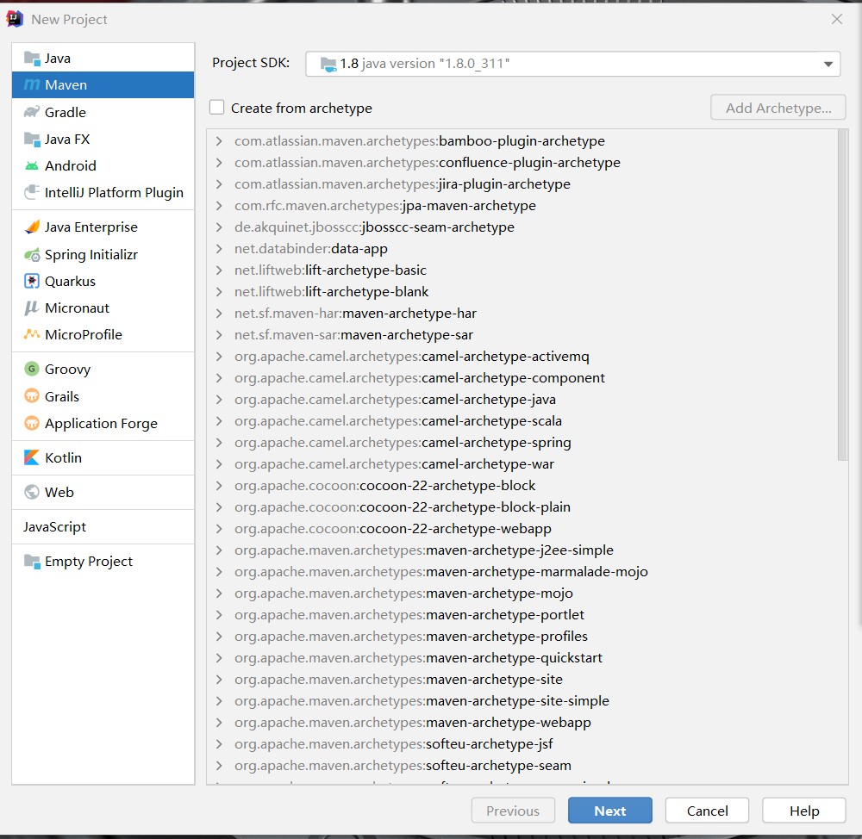Choose Empty Project in sidebar

(88, 562)
